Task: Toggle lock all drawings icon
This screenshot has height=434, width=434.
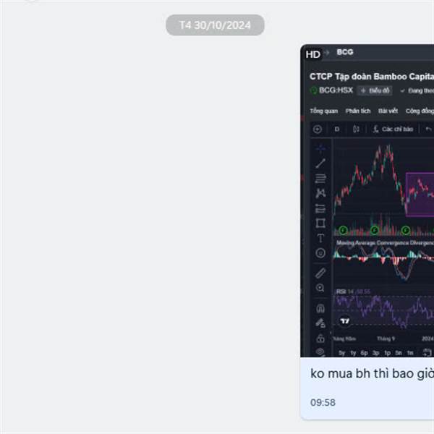Action: pos(320,339)
